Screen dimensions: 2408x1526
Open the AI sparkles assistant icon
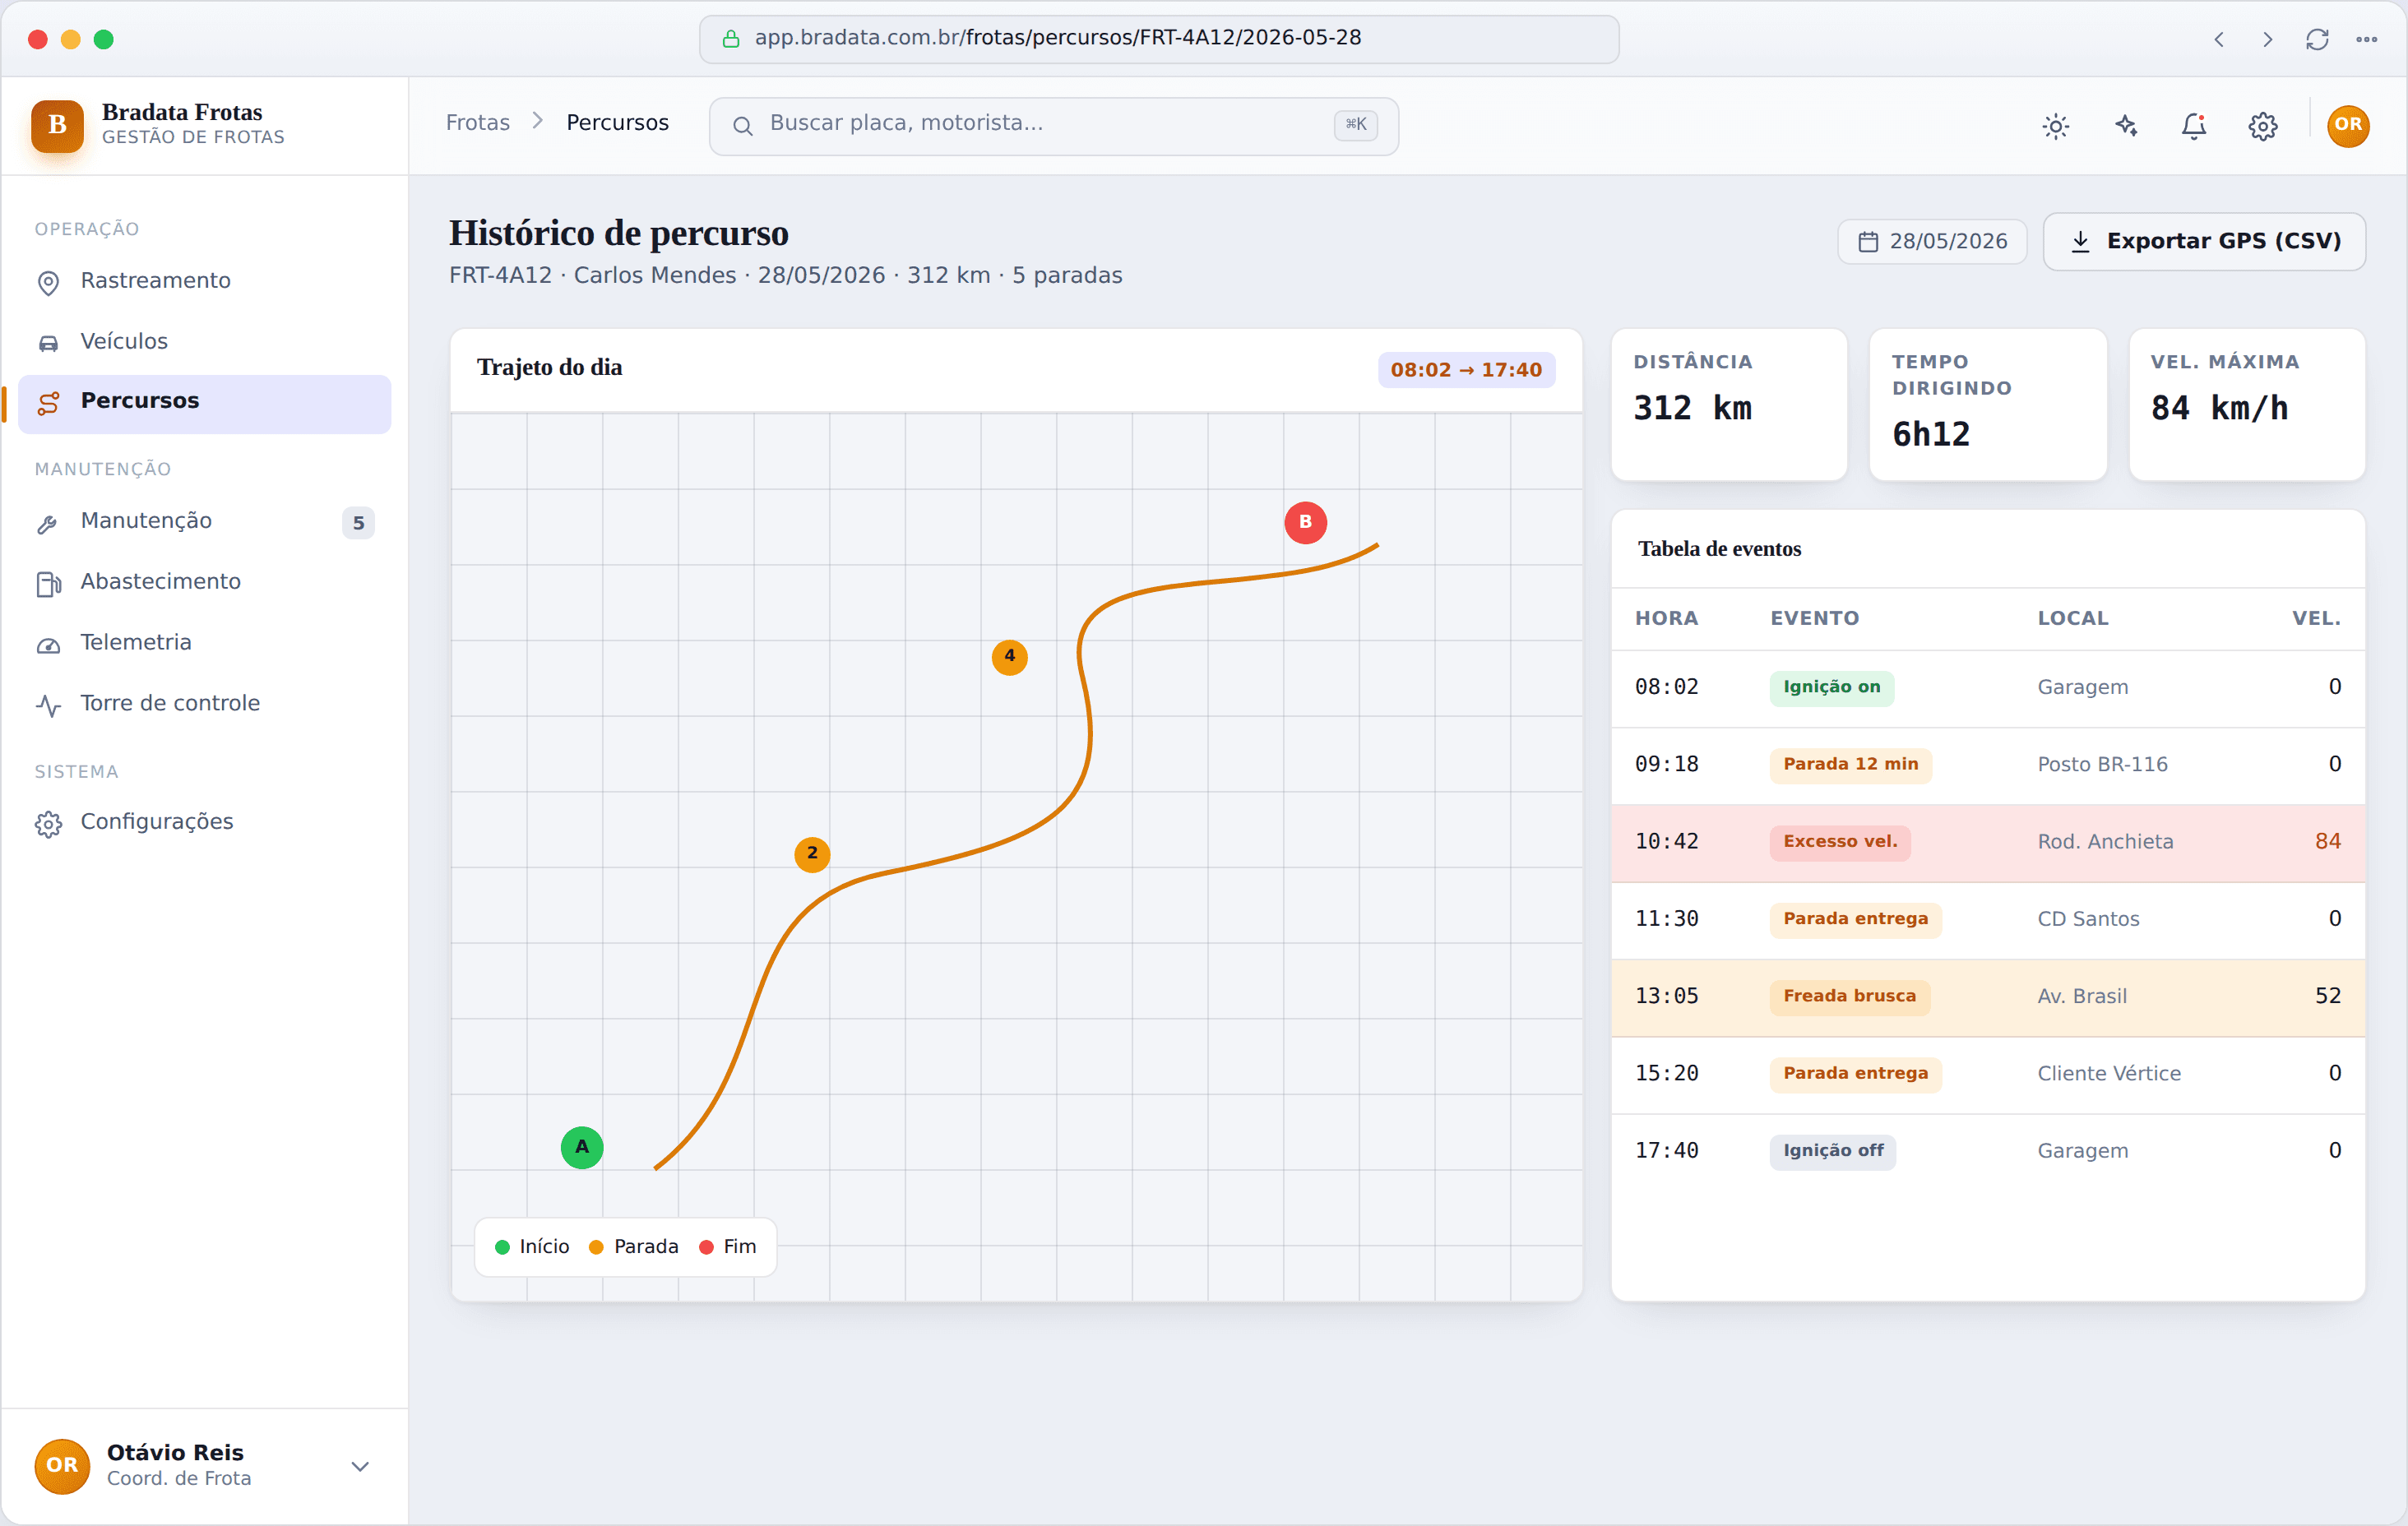click(2125, 126)
